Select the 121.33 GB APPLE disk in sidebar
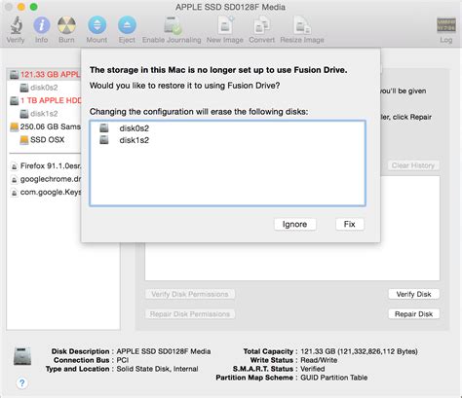Screen dimensions: 462x398 coord(45,74)
